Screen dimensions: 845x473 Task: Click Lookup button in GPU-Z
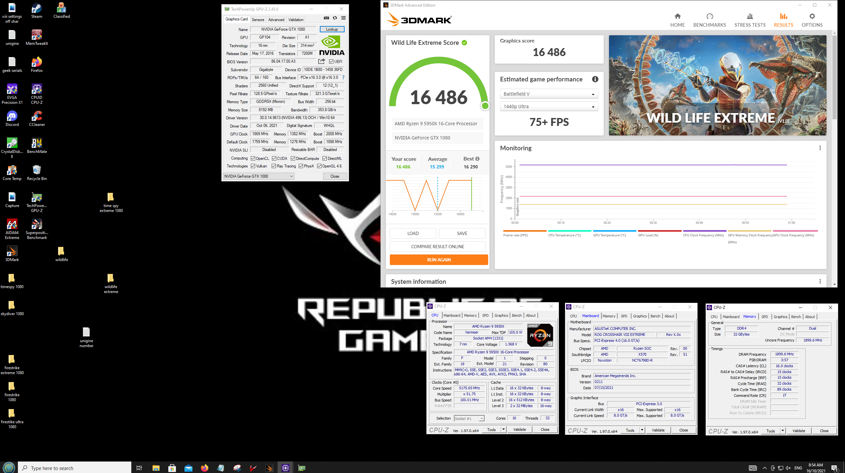(x=332, y=29)
